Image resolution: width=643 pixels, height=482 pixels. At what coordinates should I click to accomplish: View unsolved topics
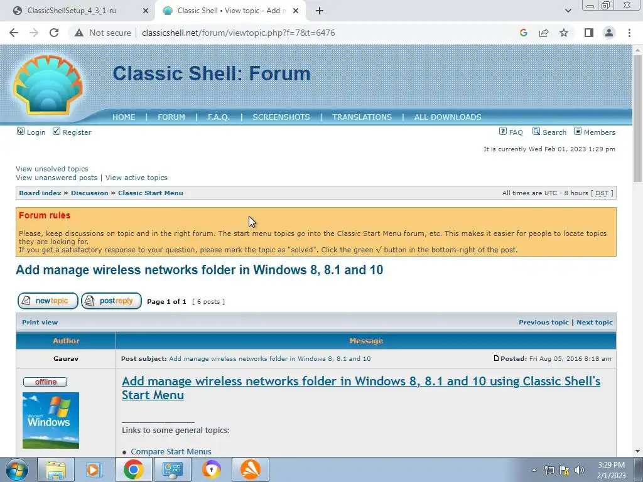pos(52,169)
